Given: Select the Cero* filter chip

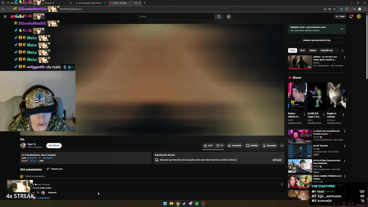Looking at the screenshot, I should (302, 50).
